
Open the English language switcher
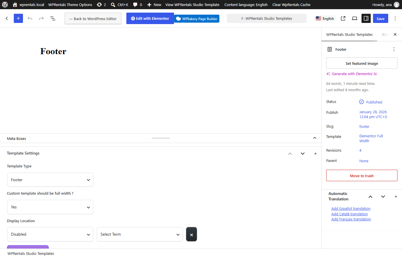[x=325, y=18]
